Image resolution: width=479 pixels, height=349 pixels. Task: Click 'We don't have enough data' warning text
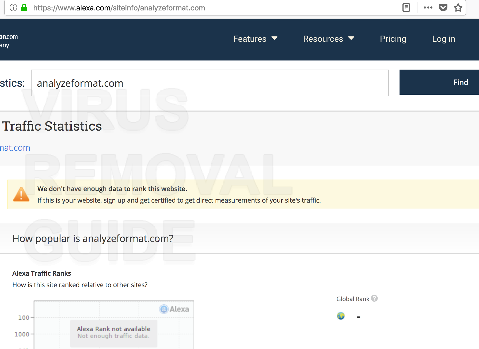[112, 189]
